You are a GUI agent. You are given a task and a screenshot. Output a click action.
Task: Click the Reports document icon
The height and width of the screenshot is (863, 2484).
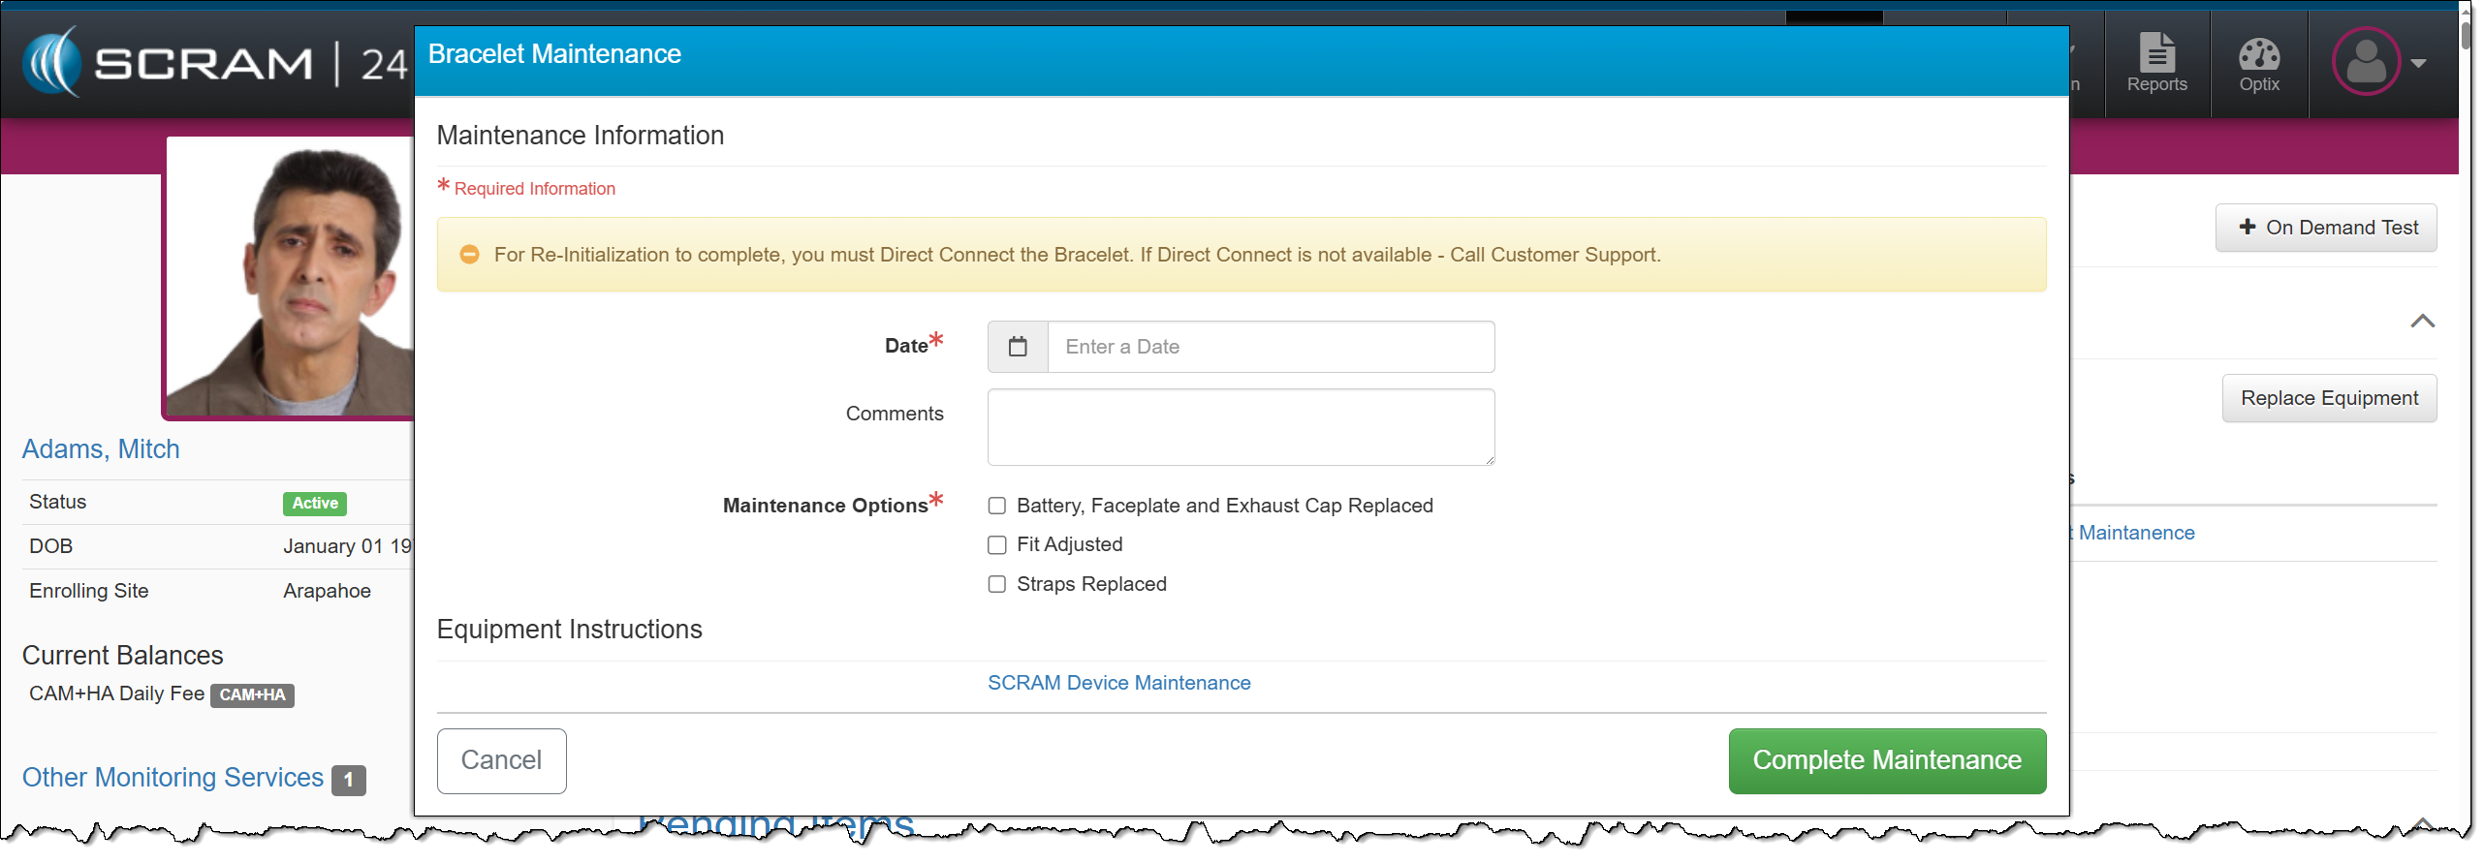(x=2155, y=53)
